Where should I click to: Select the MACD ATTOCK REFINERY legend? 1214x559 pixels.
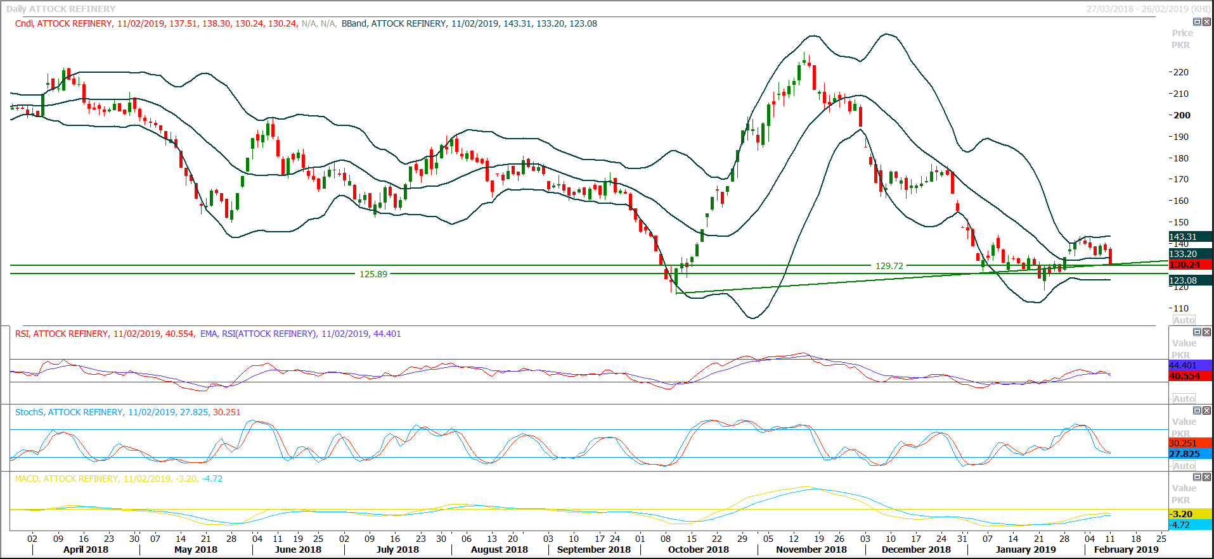(x=119, y=479)
